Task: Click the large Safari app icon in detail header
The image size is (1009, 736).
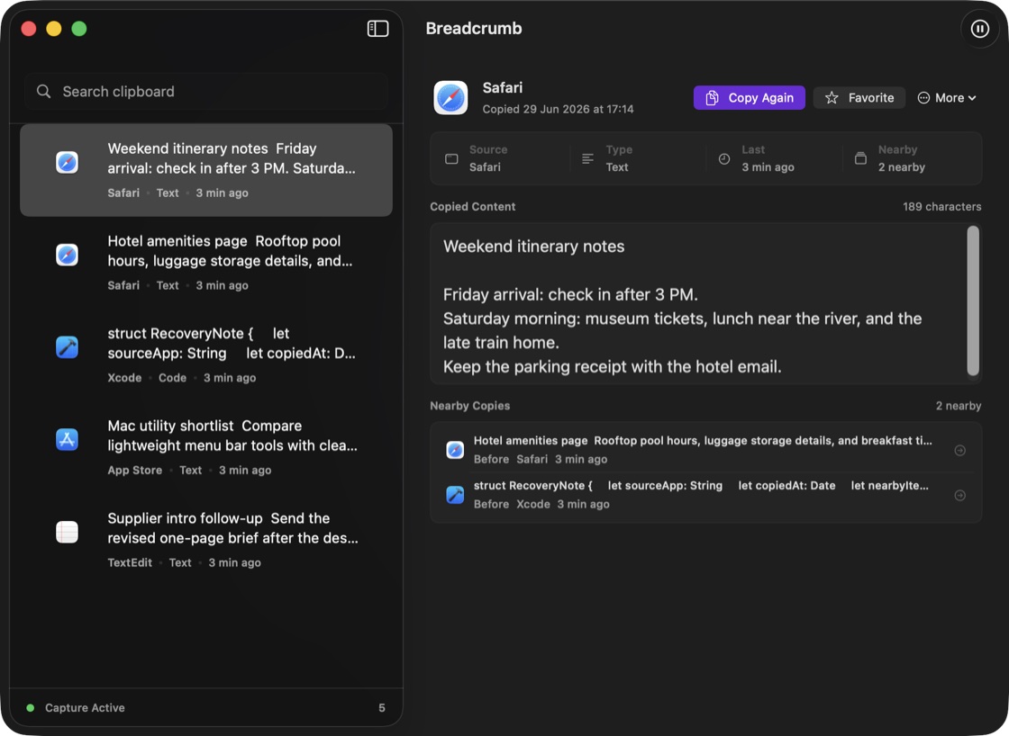Action: (x=450, y=98)
